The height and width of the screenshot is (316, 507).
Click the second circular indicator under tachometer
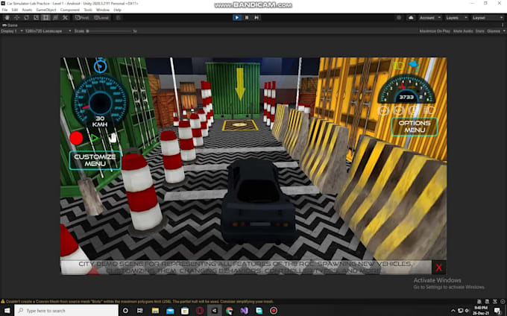(x=398, y=110)
